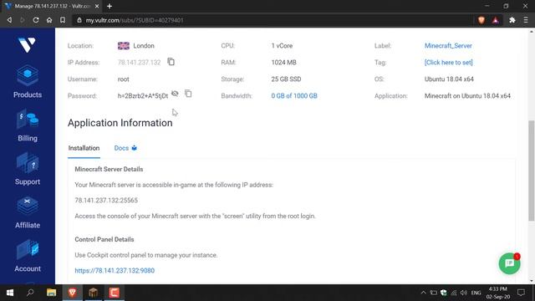Screen dimensions: 535x301
Task: Copy the IP address to clipboard
Action: tap(171, 62)
